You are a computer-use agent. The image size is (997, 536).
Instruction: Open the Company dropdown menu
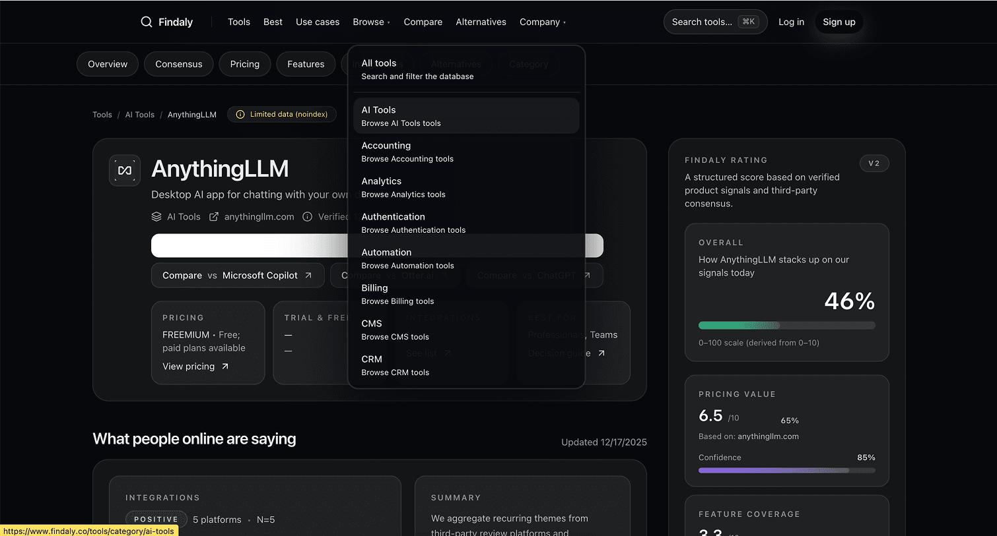542,22
